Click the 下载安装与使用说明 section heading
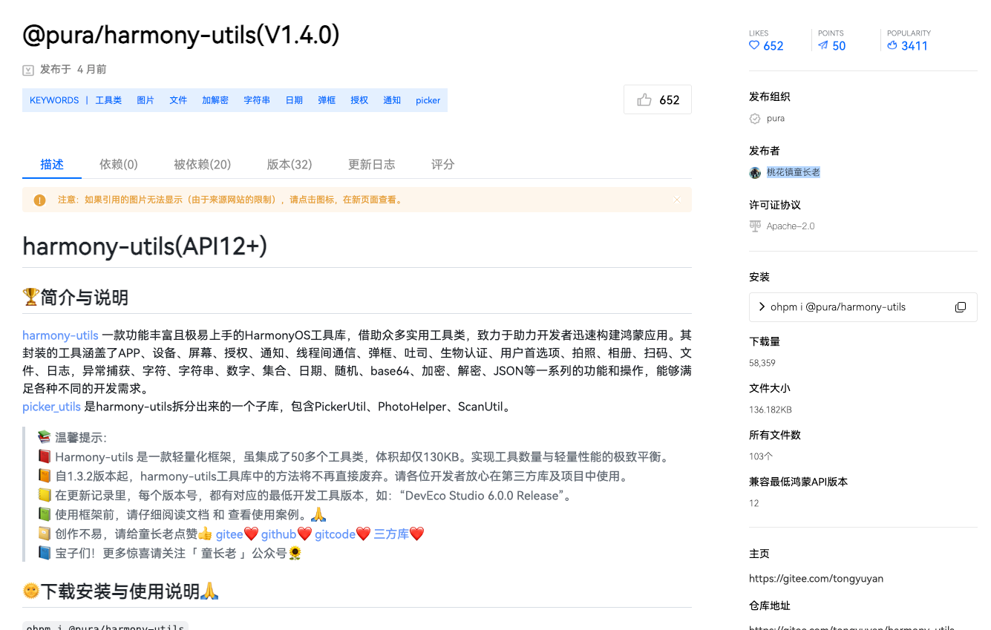This screenshot has height=630, width=991. [121, 591]
